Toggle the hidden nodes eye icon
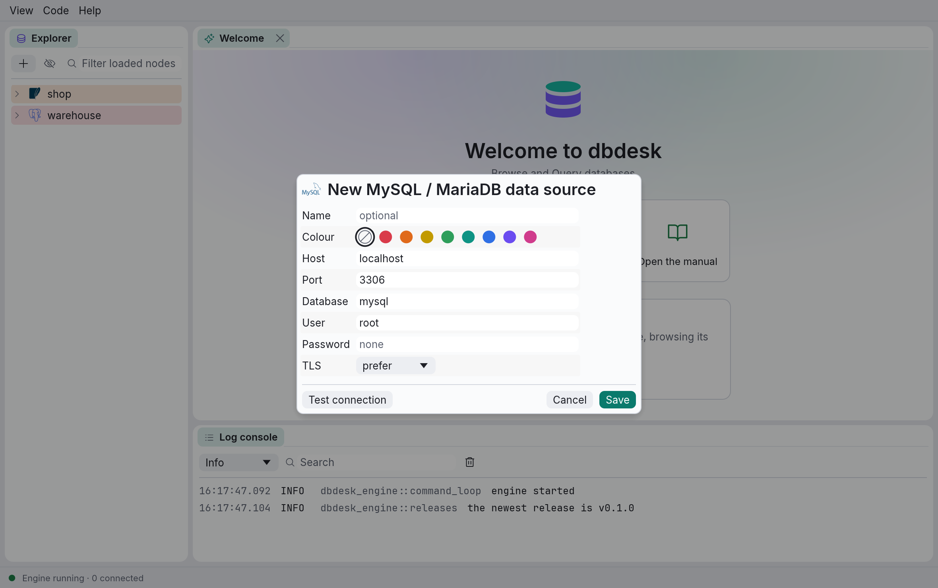This screenshot has height=588, width=938. 50,64
